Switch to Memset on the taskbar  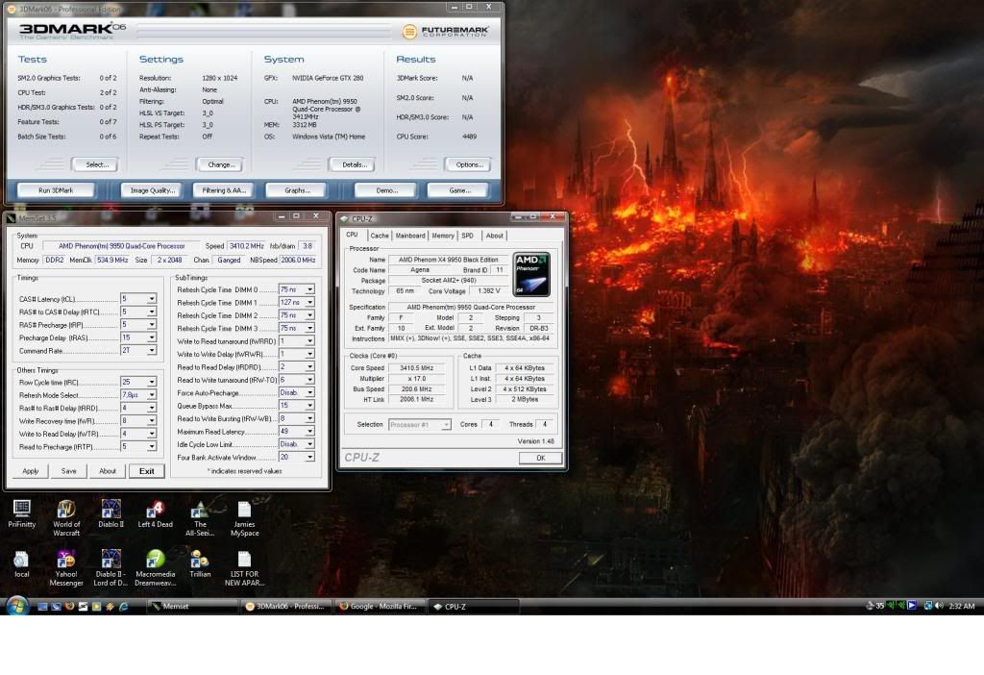(x=191, y=607)
